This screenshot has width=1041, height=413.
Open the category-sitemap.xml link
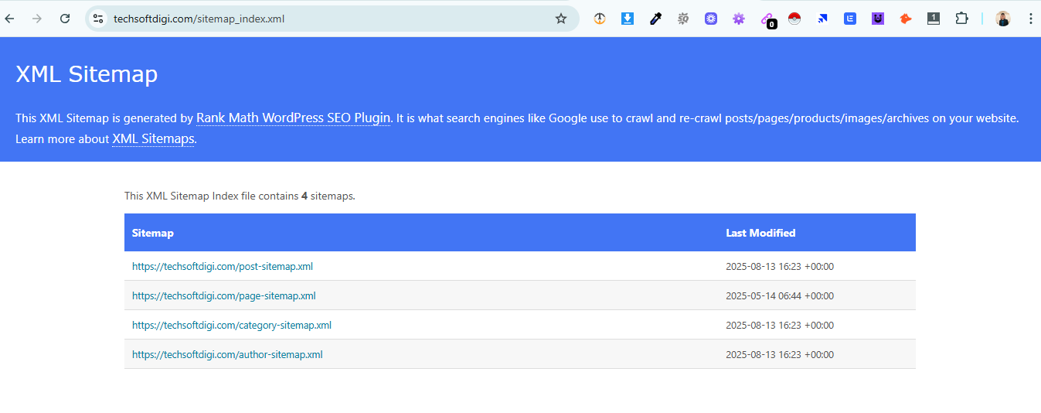point(232,326)
